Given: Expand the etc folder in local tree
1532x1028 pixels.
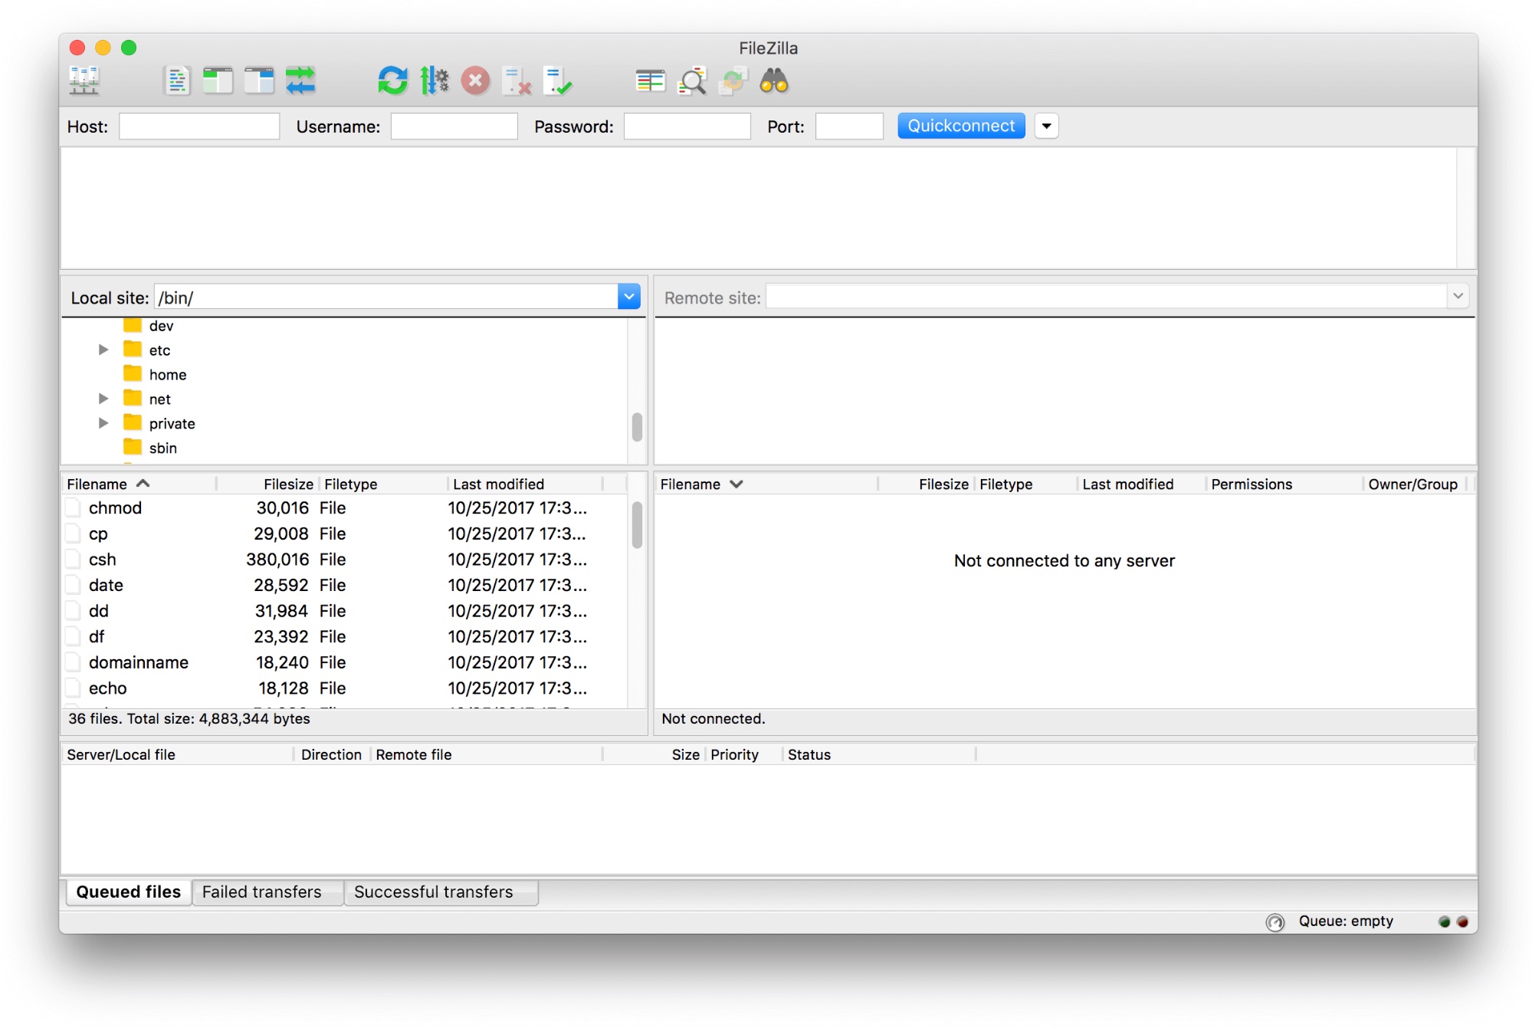Looking at the screenshot, I should 104,350.
